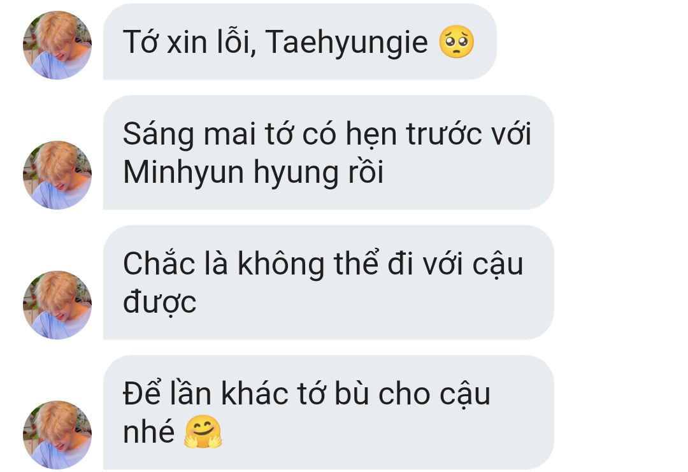Click the word "Chắc" starting third message

(x=159, y=263)
